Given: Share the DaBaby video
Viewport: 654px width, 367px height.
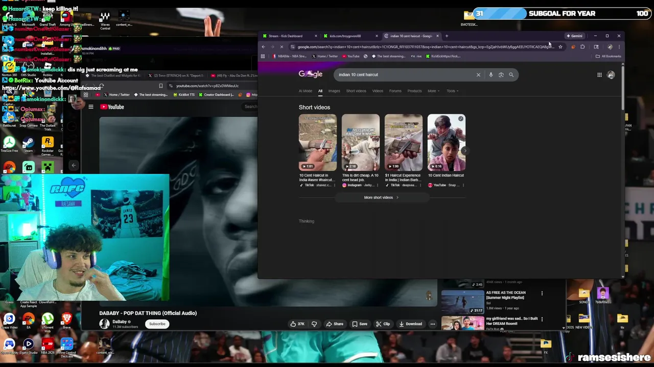Looking at the screenshot, I should pos(335,324).
